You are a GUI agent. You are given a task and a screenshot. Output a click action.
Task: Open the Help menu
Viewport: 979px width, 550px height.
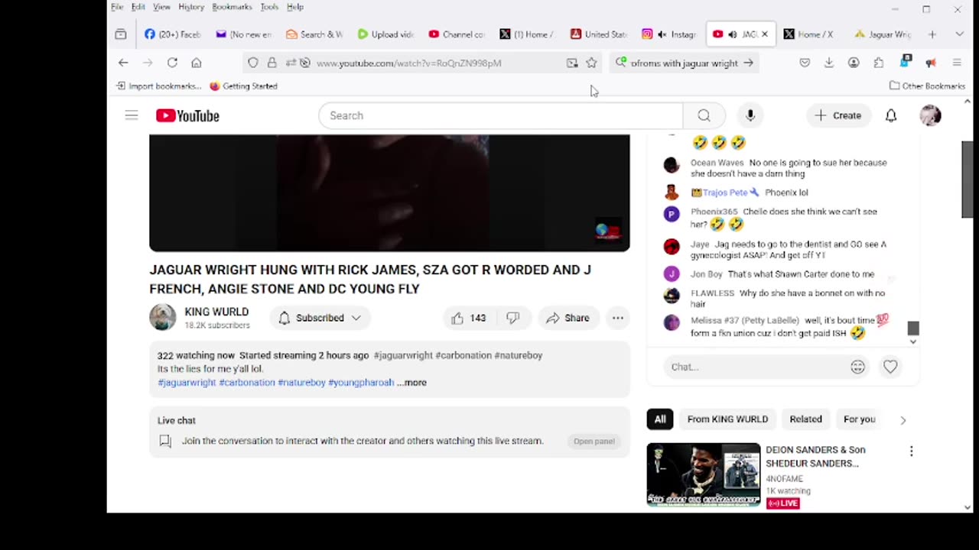pos(295,7)
